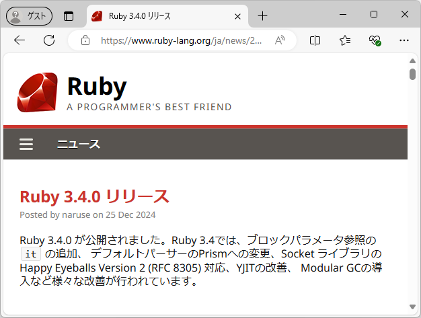Click the scrollbar down arrow
The image size is (421, 318).
413,307
